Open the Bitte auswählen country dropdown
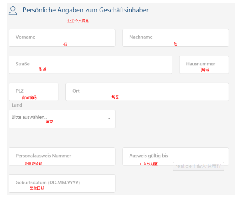 pyautogui.click(x=62, y=119)
